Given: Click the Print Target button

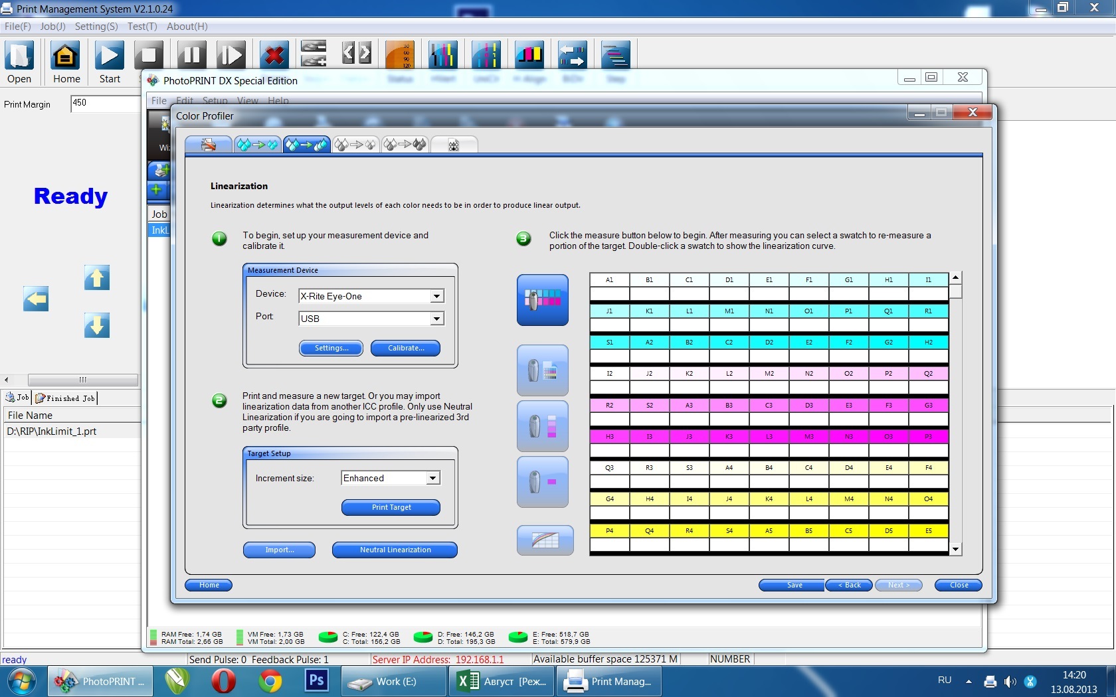Looking at the screenshot, I should tap(391, 508).
